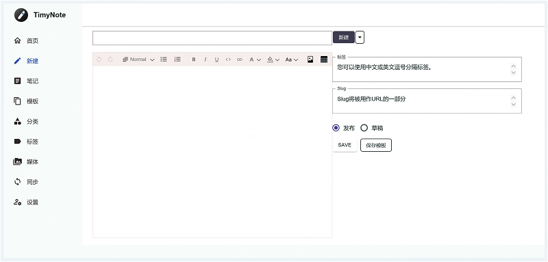Click the 保存模板 save template button
The image size is (548, 262).
[376, 146]
